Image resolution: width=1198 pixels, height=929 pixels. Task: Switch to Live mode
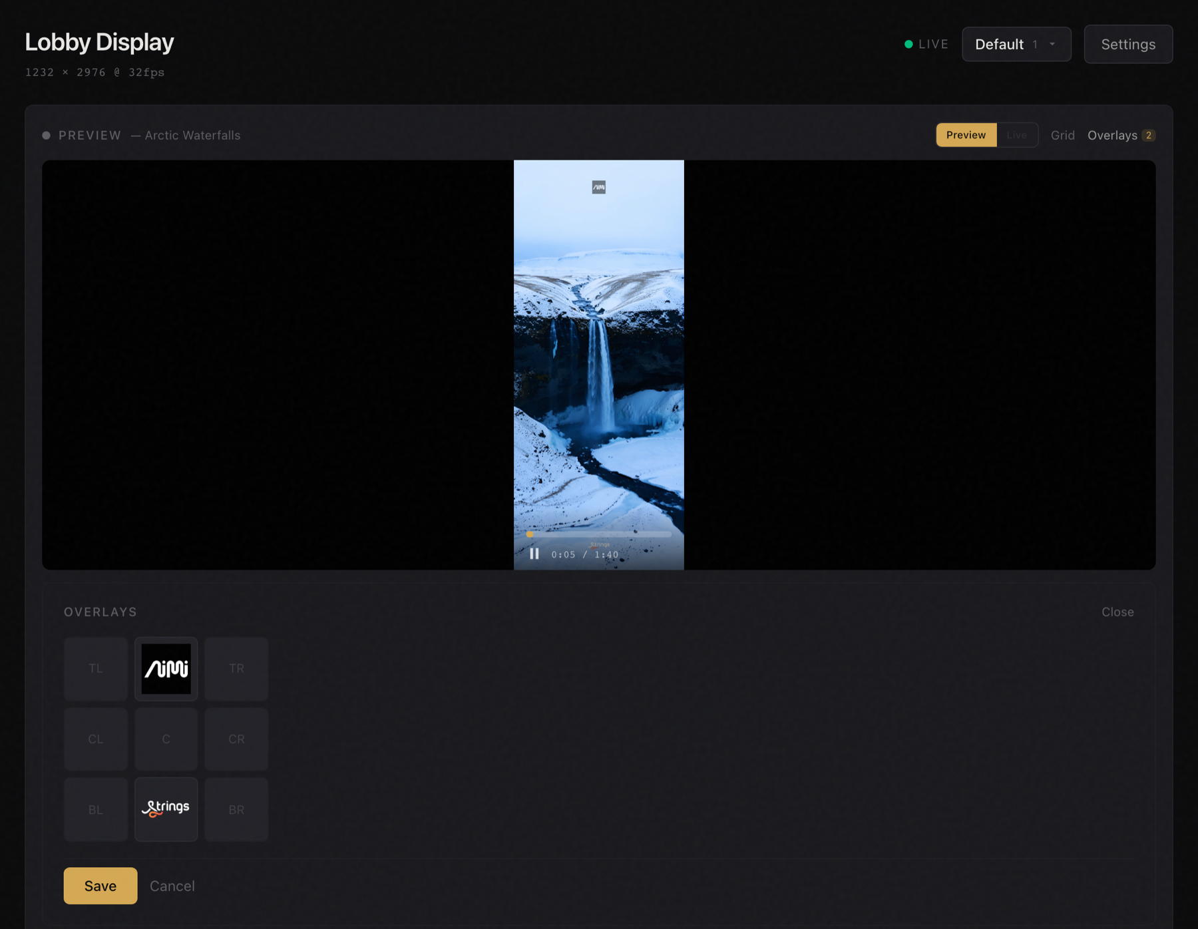click(x=1016, y=135)
